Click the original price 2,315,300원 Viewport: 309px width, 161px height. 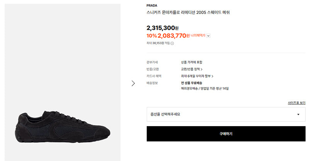coord(163,28)
